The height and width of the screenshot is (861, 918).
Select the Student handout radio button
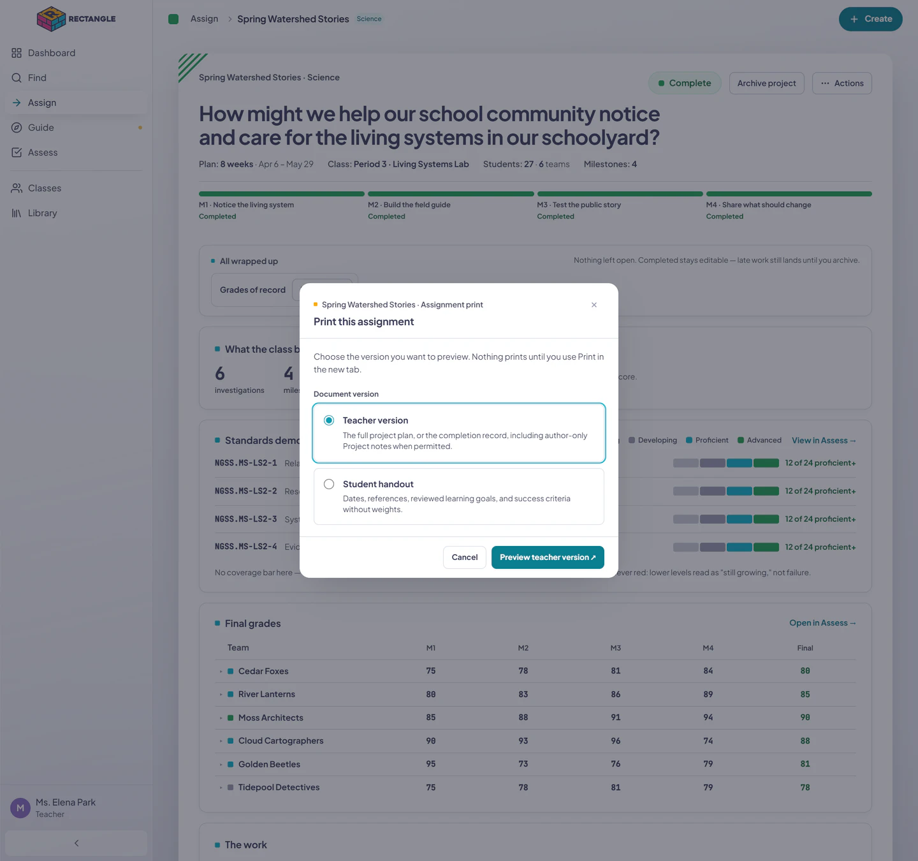(329, 484)
